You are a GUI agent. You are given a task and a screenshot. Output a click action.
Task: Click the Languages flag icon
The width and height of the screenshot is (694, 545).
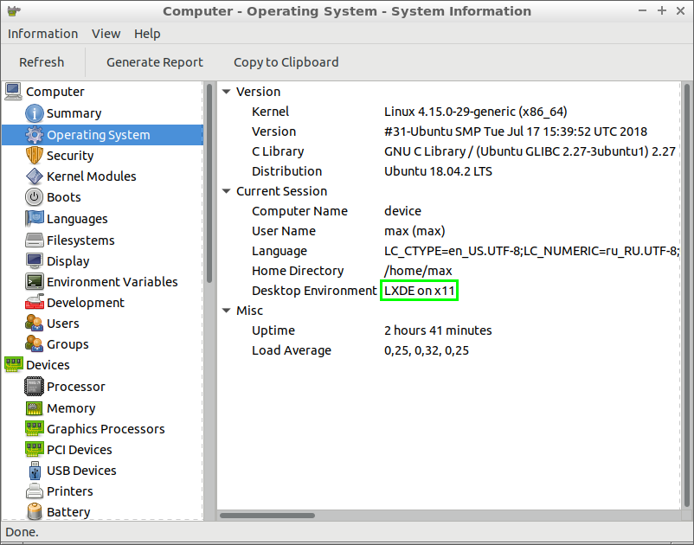click(34, 219)
